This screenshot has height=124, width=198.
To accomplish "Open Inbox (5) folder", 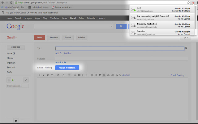I will click(11, 53).
